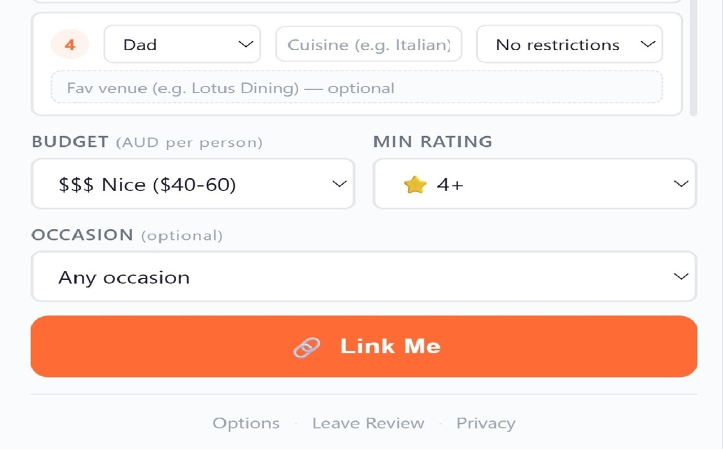
Task: Expand the $$$ Nice budget dropdown
Action: pos(181,184)
